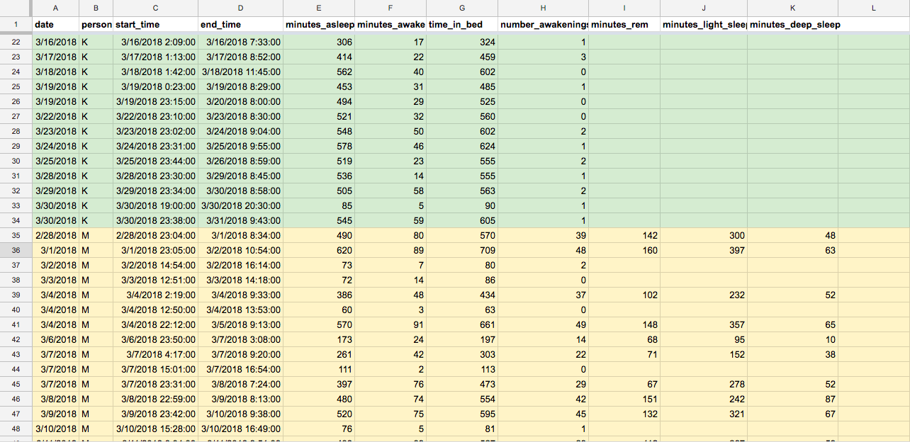Viewport: 910px width, 442px height.
Task: Select minutes rem value 68
Action: (624, 339)
